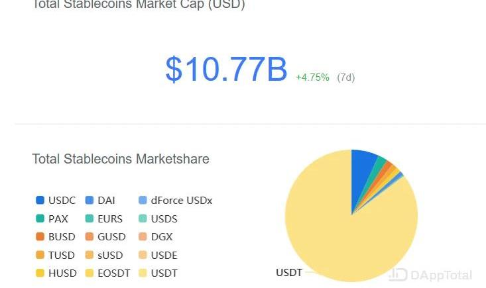Click the USDT label beside pie chart
Viewport: 486px width, 288px height.
[x=289, y=273]
